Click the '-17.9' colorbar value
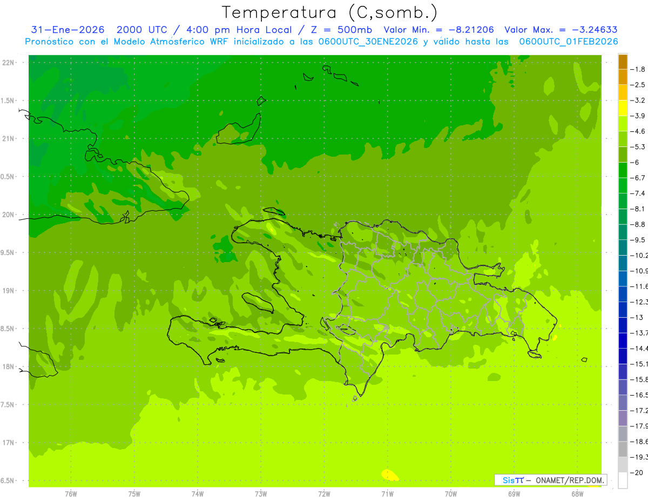 coord(639,426)
